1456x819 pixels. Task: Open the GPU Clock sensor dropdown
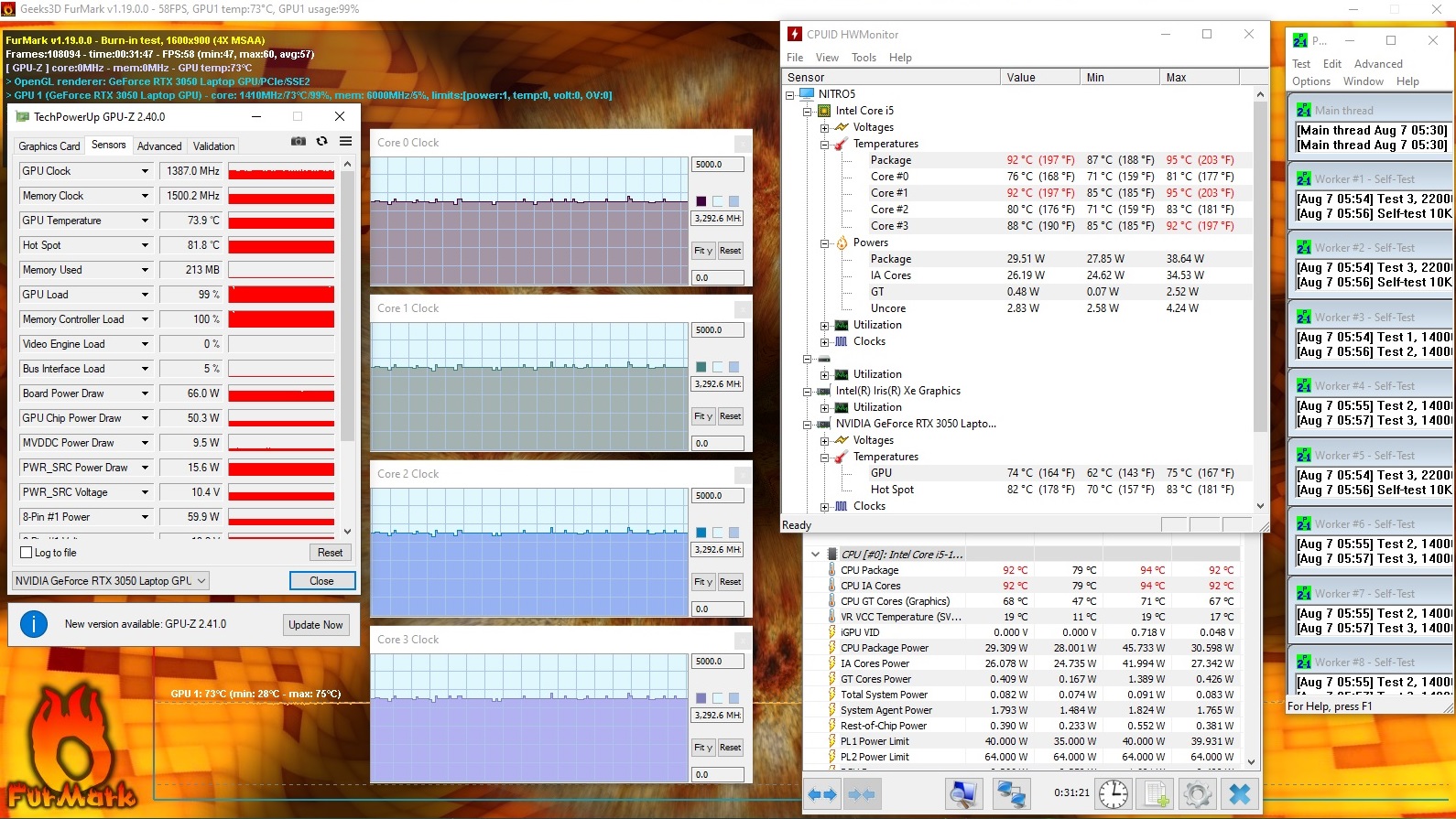click(x=145, y=171)
